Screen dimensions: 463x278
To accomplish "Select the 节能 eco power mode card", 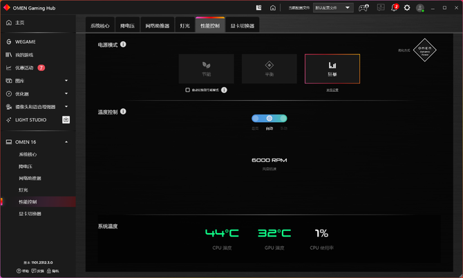I will point(207,69).
